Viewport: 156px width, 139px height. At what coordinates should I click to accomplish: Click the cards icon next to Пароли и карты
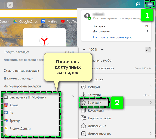tap(83, 118)
